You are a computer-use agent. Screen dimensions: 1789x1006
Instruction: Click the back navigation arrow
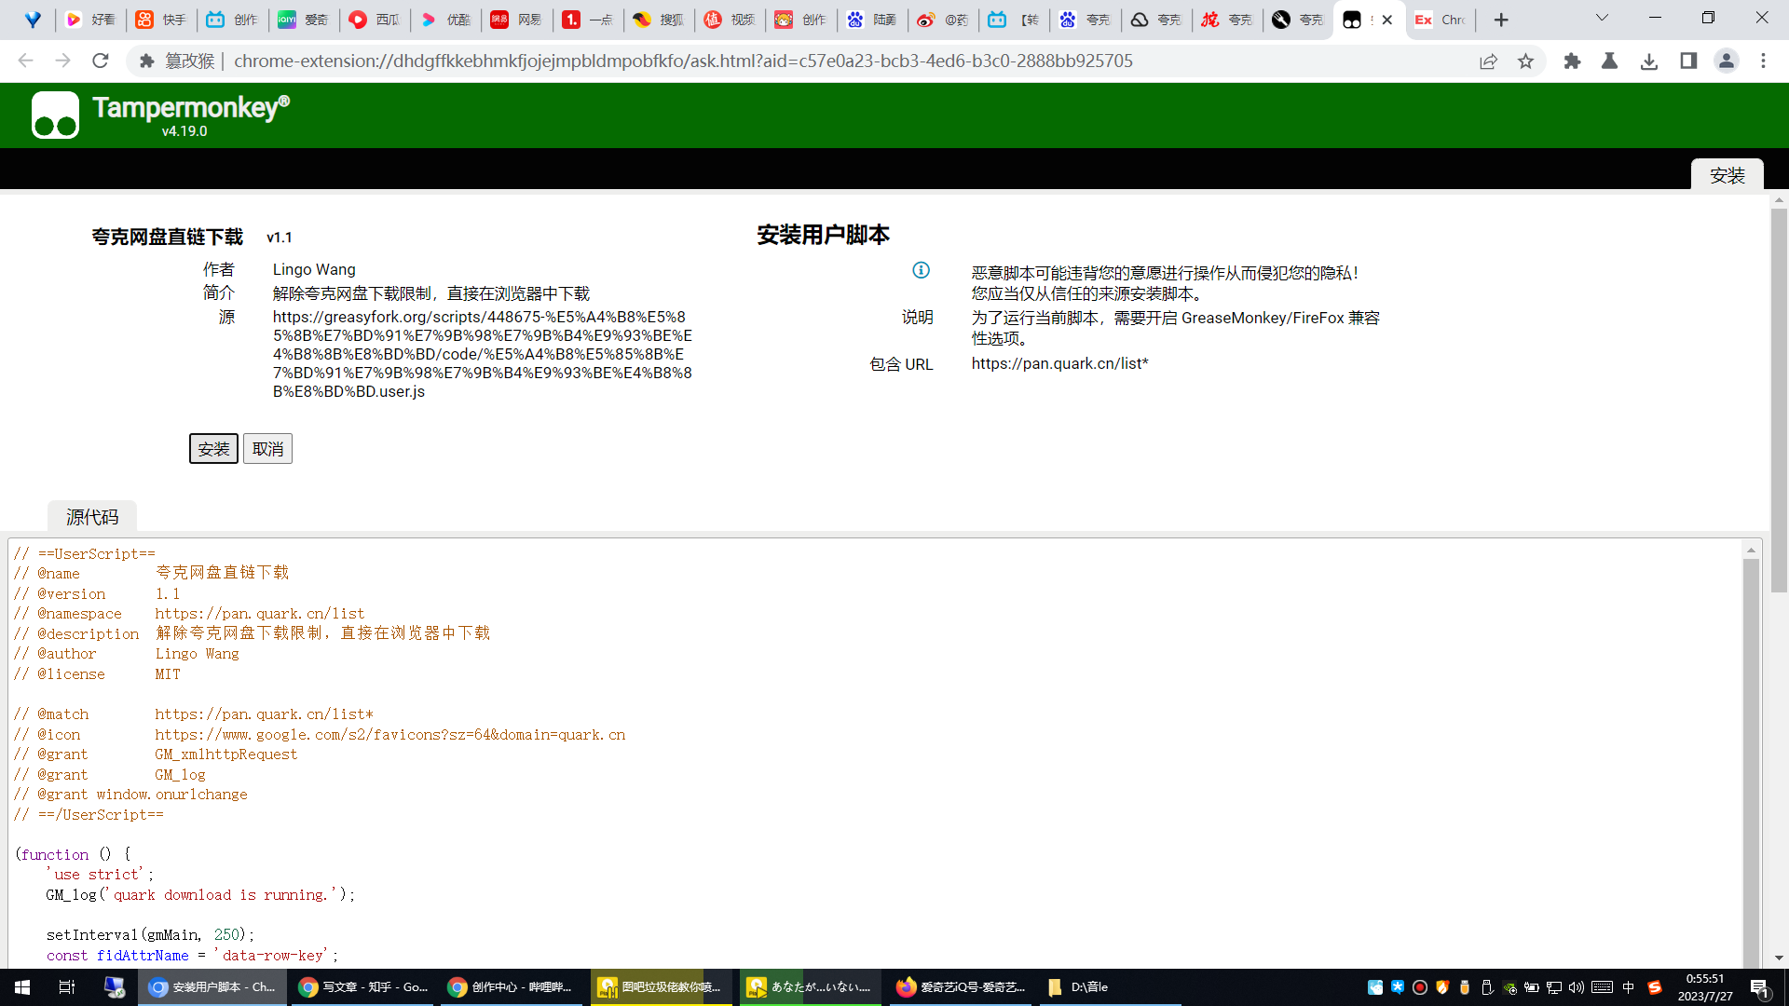point(24,61)
